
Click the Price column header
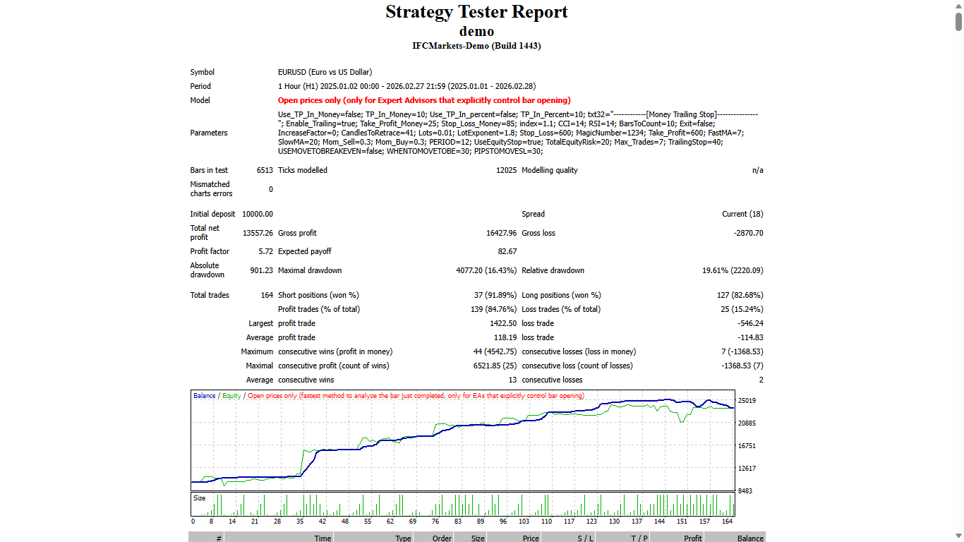tap(530, 537)
